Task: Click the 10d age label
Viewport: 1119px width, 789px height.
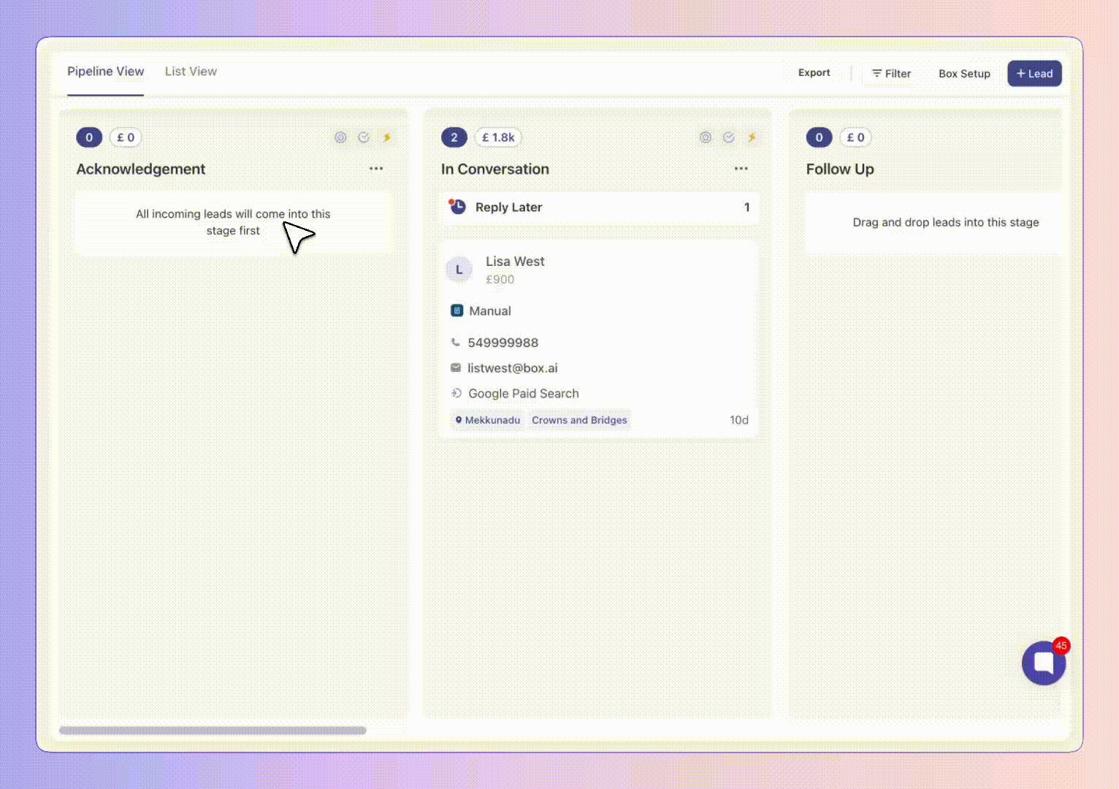Action: 739,420
